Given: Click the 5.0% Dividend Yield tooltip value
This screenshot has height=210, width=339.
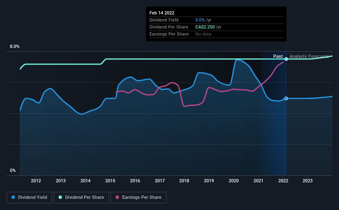Looking at the screenshot, I should [200, 20].
